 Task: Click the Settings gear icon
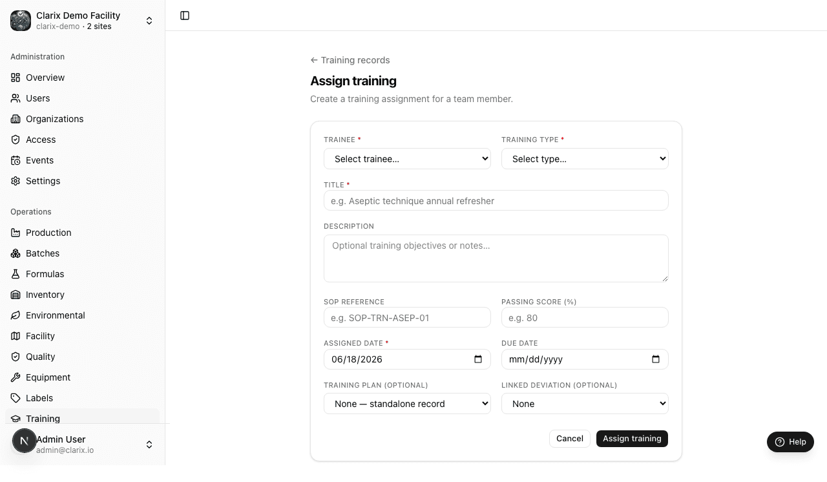(x=16, y=181)
